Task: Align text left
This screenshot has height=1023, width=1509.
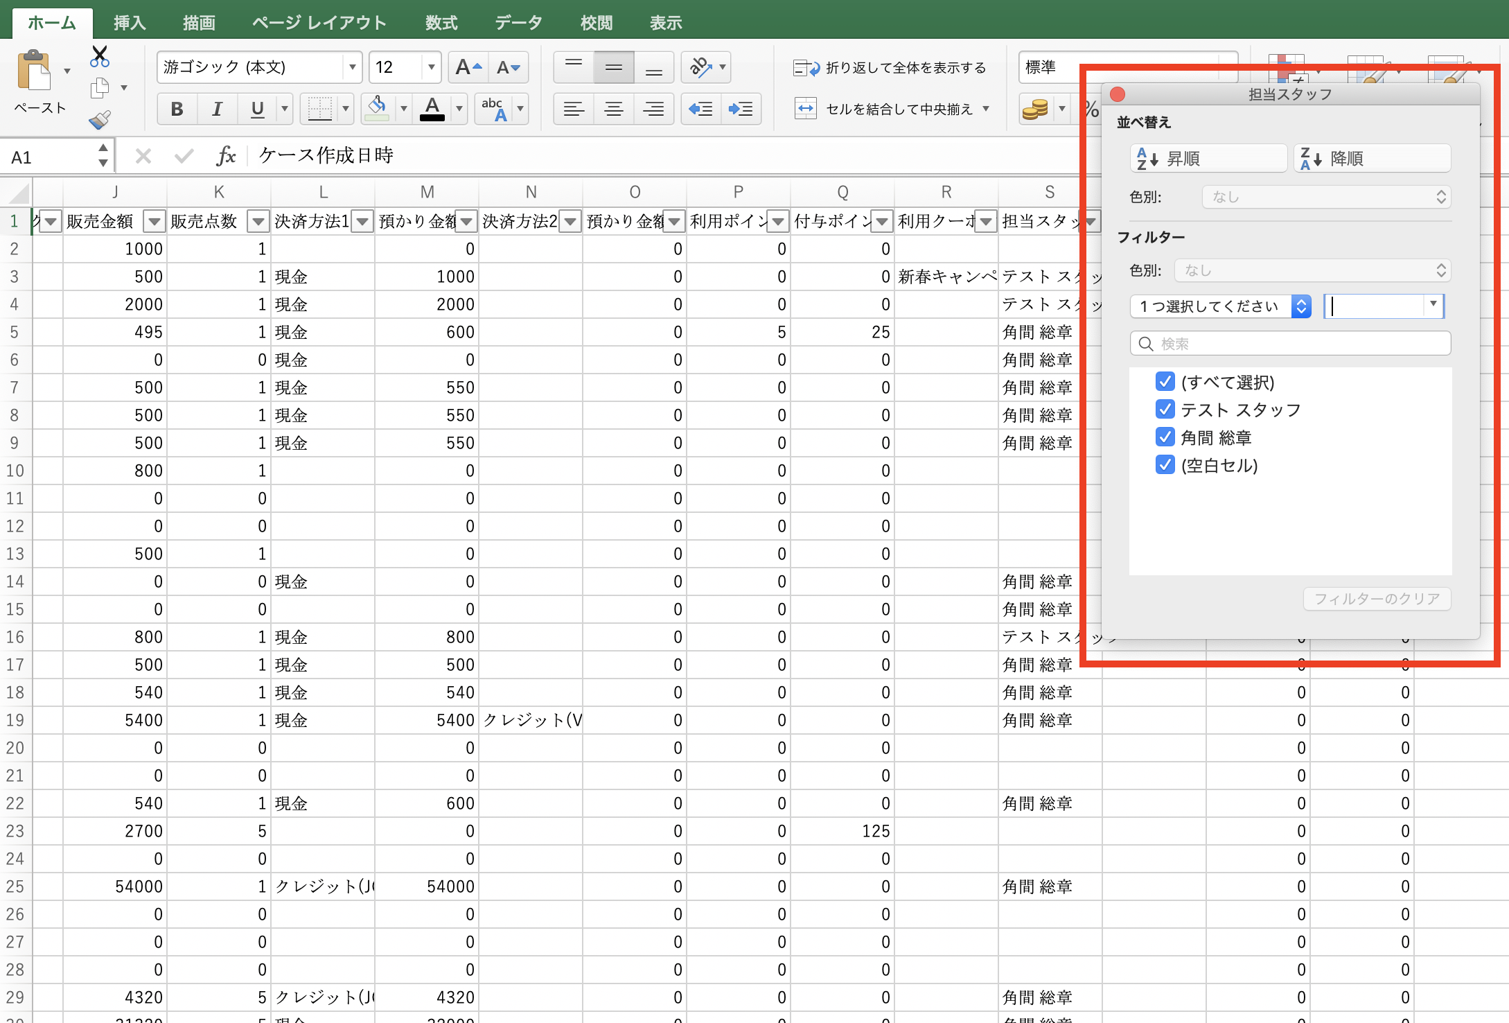Action: coord(574,109)
